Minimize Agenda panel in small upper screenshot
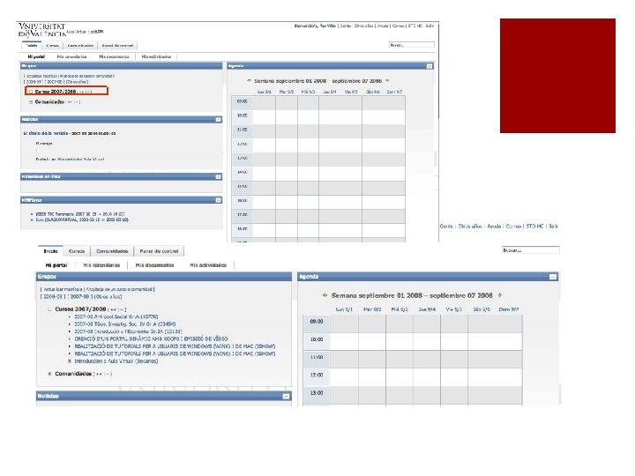Screen dimensions: 635x476 (430, 66)
